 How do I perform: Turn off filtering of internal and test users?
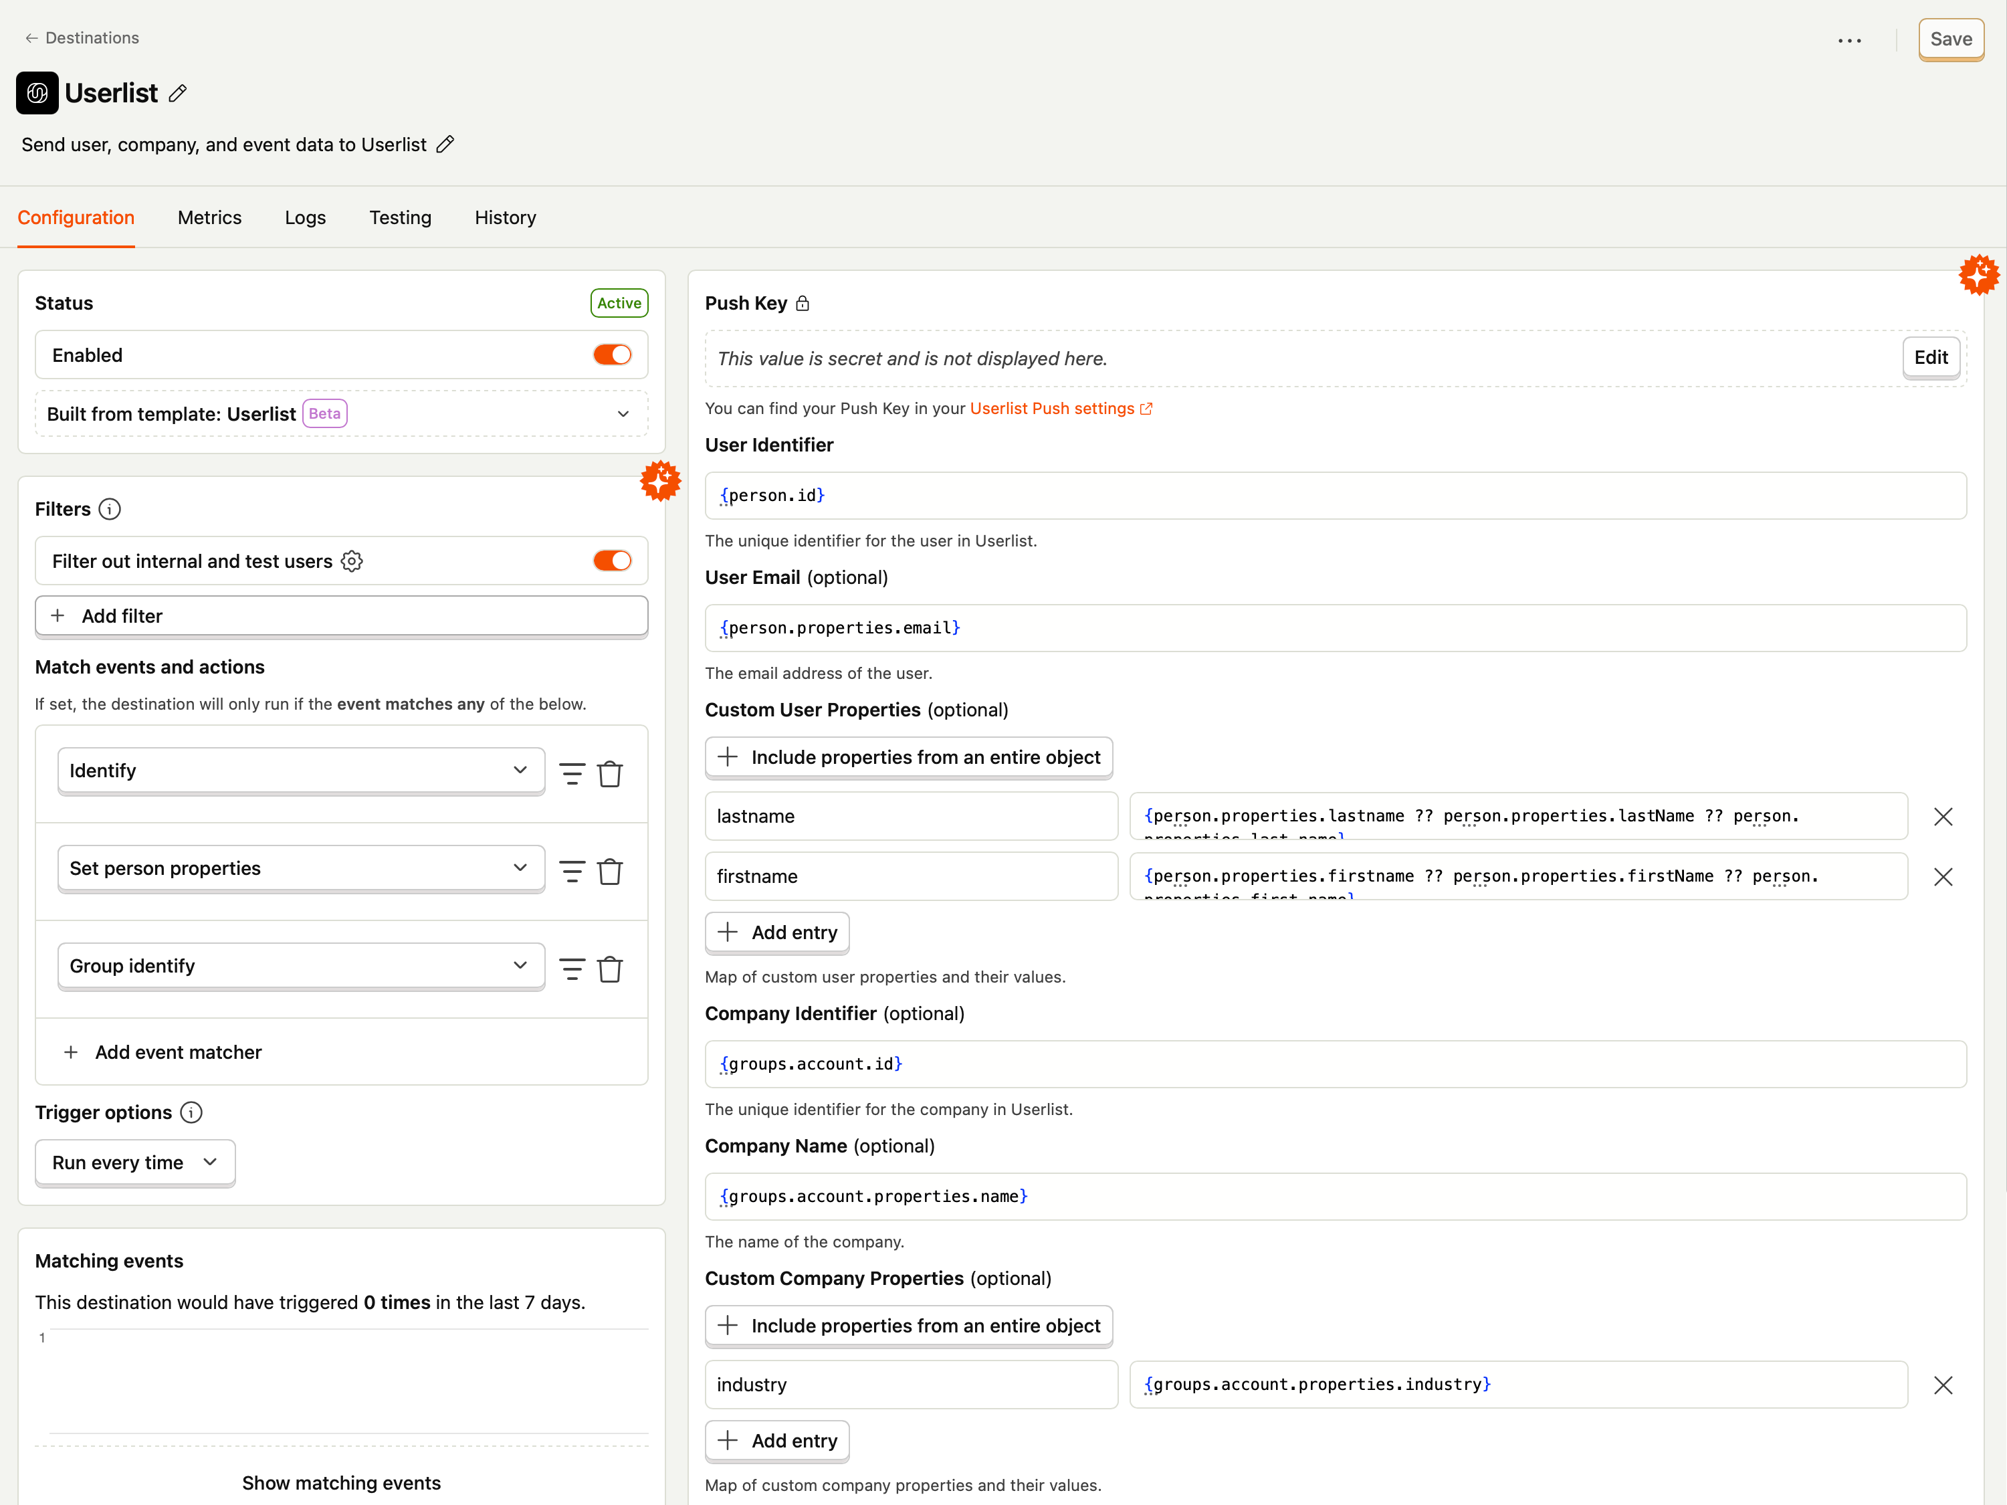(613, 561)
